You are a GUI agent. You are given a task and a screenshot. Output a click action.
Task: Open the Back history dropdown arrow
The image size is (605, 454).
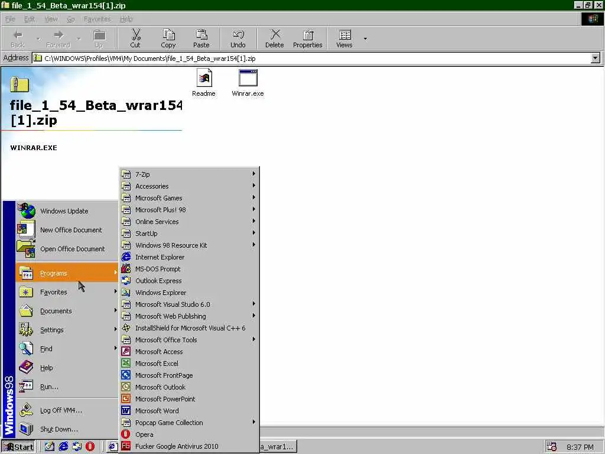pyautogui.click(x=38, y=38)
